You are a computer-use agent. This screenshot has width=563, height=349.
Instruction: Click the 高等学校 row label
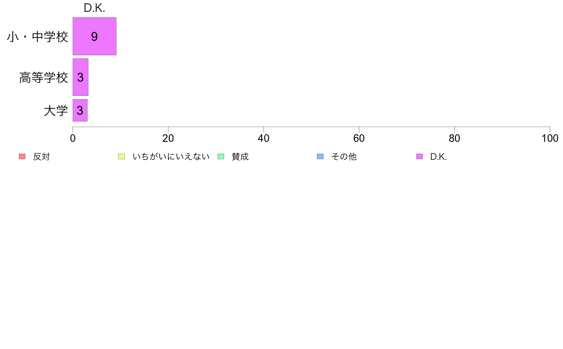pos(44,77)
